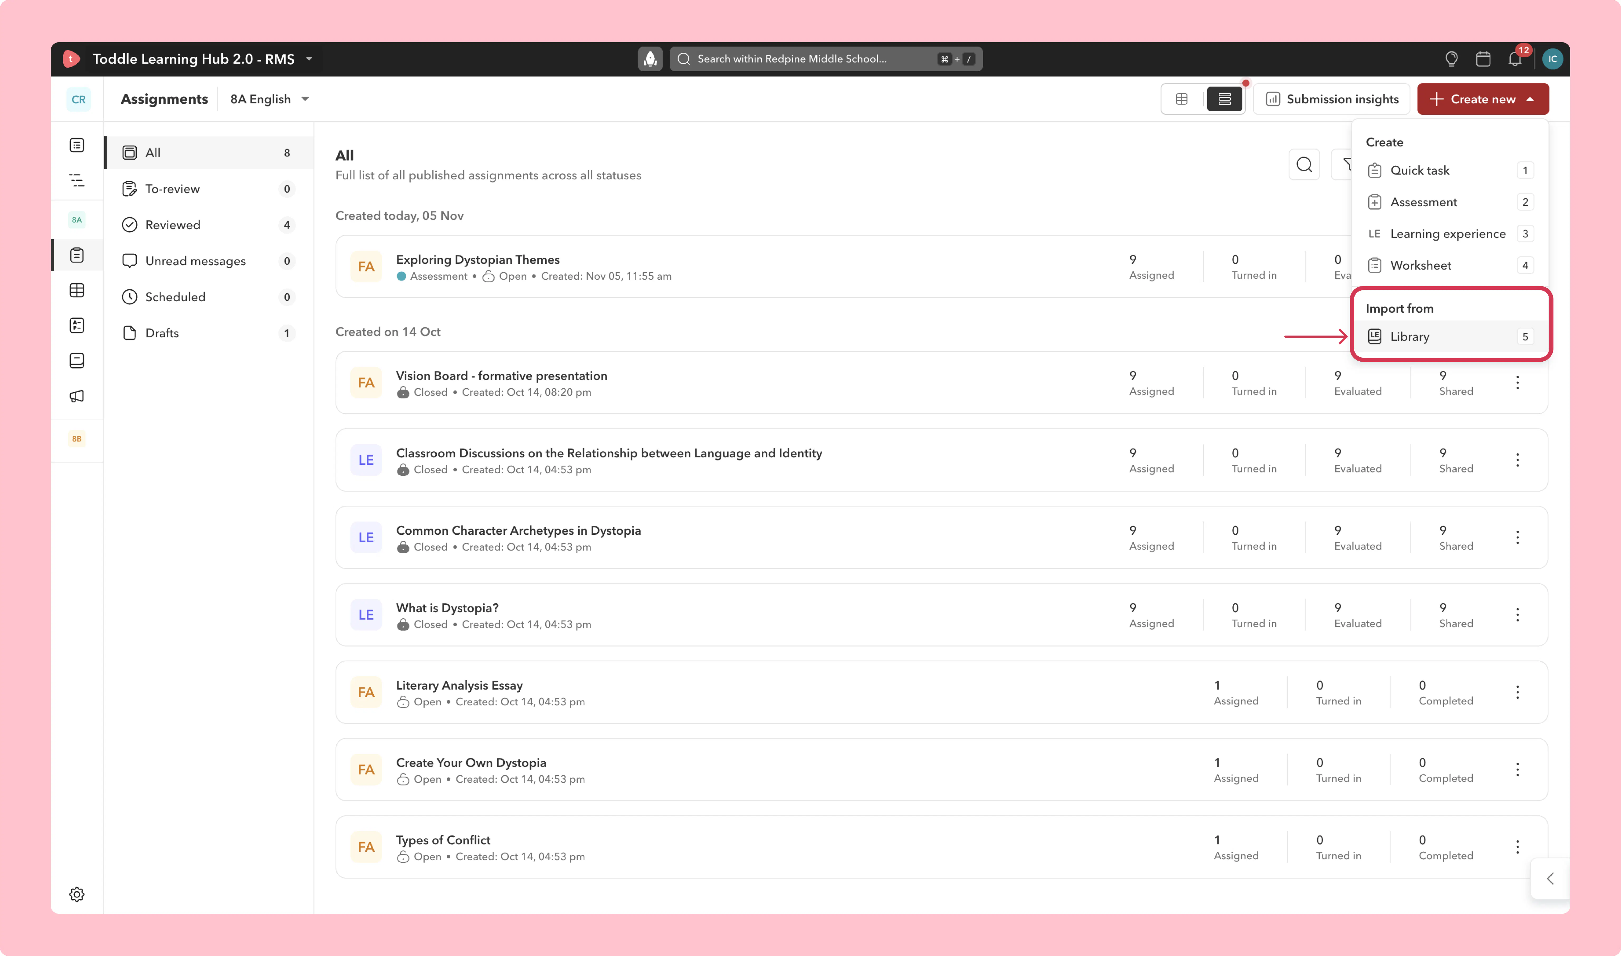Open the timeline outline icon in sidebar
This screenshot has width=1621, height=956.
point(77,180)
